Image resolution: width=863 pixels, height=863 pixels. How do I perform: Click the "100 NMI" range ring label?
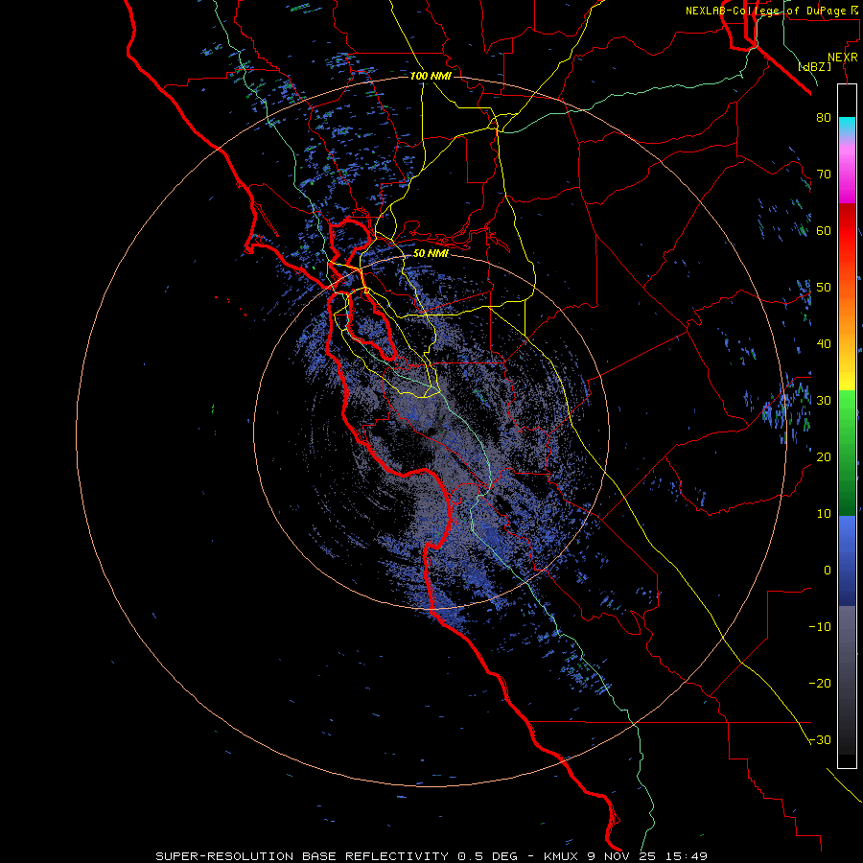[x=431, y=76]
